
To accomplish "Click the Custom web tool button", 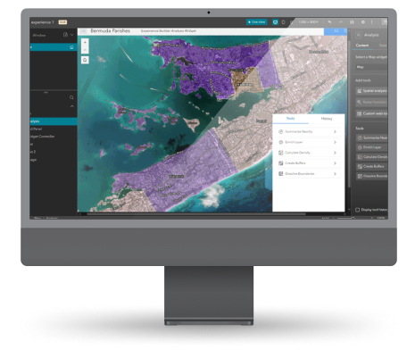I will click(372, 113).
